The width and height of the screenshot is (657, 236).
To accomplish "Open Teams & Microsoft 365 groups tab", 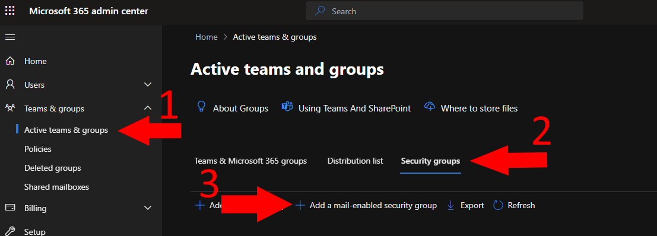I will click(250, 161).
